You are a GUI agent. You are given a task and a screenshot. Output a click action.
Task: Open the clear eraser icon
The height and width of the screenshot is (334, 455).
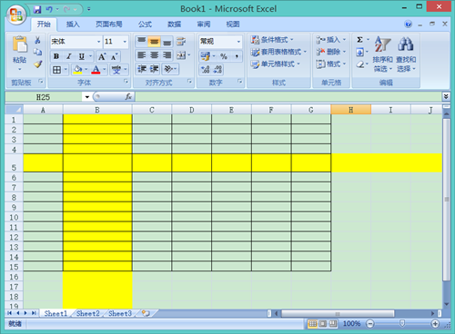click(359, 64)
